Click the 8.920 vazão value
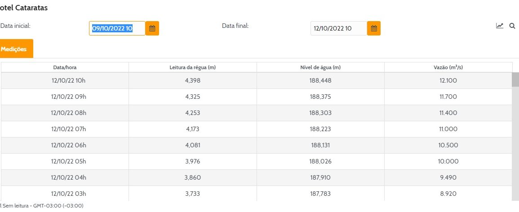 tap(448, 194)
